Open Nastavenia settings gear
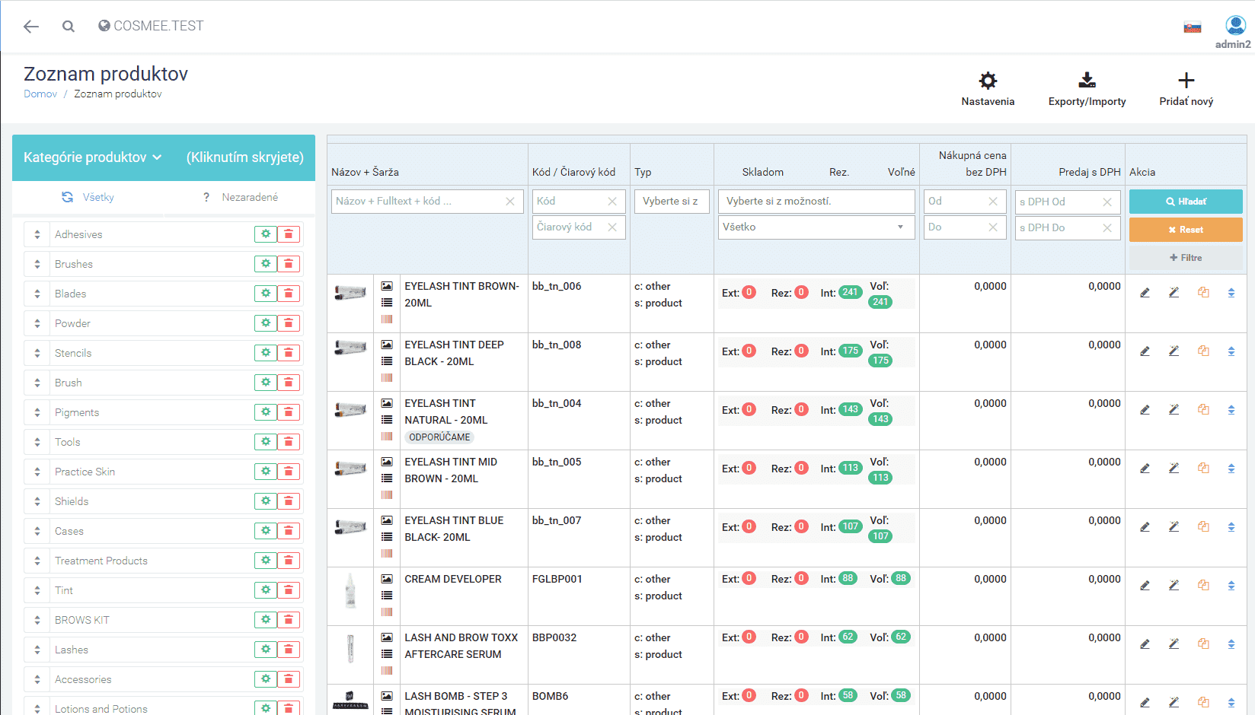Viewport: 1255px width, 715px height. pyautogui.click(x=988, y=81)
